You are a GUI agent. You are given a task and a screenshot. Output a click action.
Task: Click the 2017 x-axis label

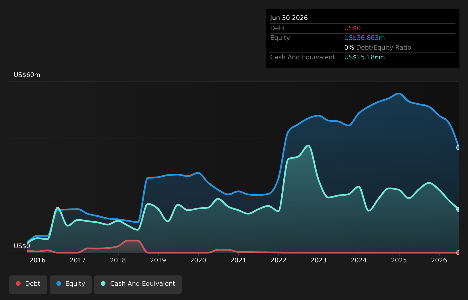(78, 260)
